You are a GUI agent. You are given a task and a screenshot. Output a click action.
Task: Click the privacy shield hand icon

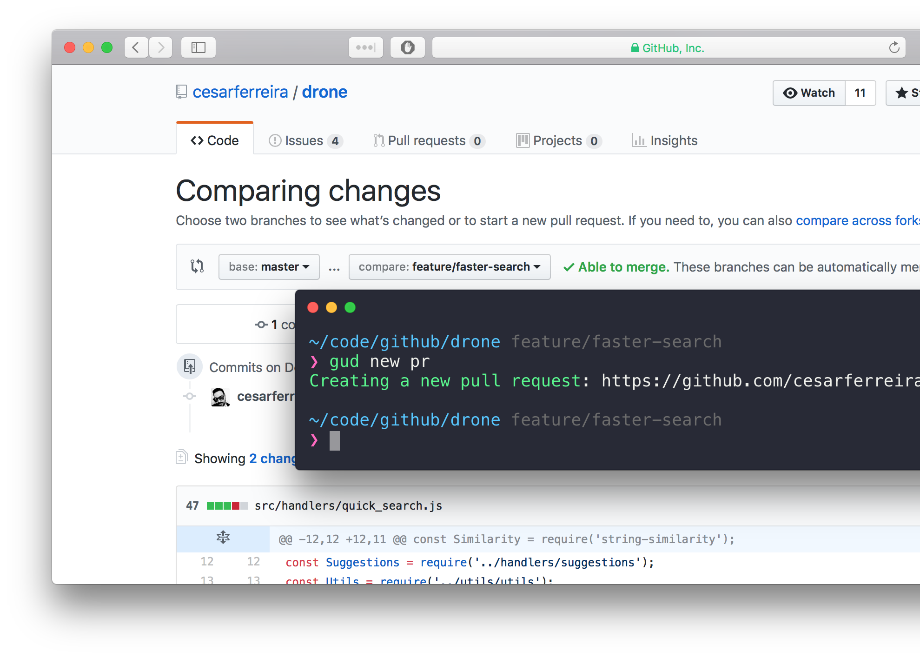click(407, 47)
